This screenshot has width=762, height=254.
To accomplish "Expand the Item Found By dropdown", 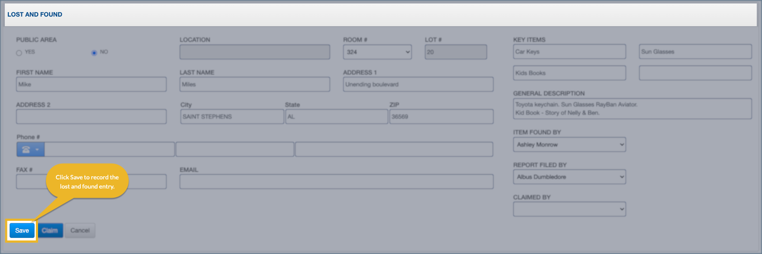I will tap(569, 144).
